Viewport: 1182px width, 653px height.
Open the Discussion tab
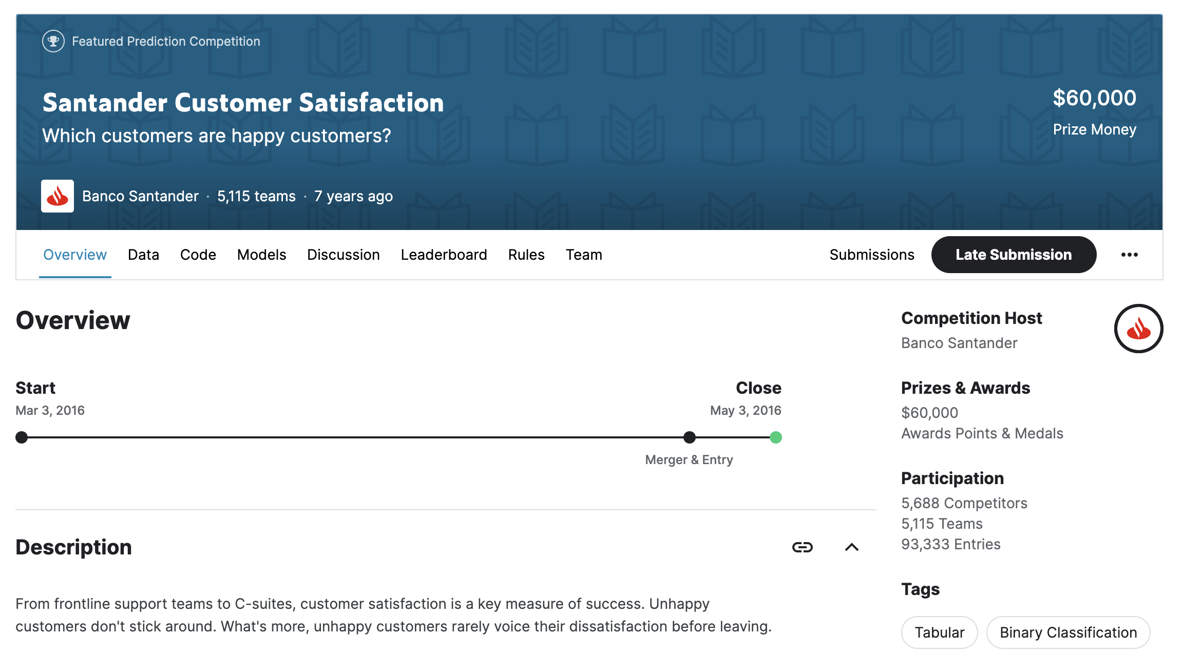point(343,255)
